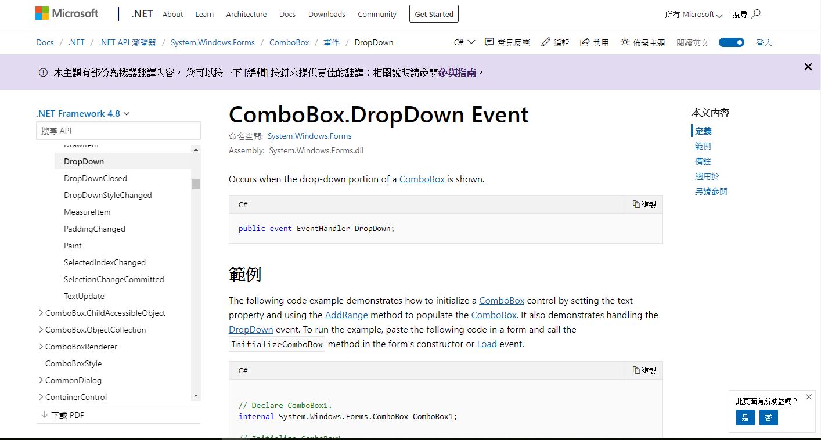The height and width of the screenshot is (440, 821).
Task: Click the 參與指南 link in banner
Action: coord(458,73)
